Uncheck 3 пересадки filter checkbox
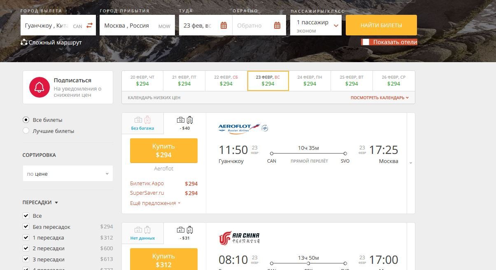This screenshot has height=270, width=496. [26, 259]
